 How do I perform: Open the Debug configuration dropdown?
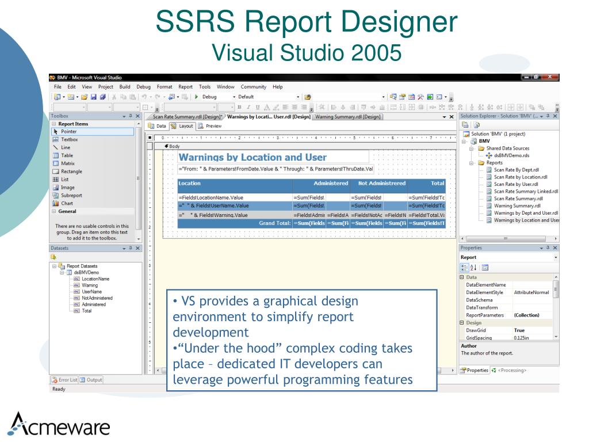click(x=218, y=97)
